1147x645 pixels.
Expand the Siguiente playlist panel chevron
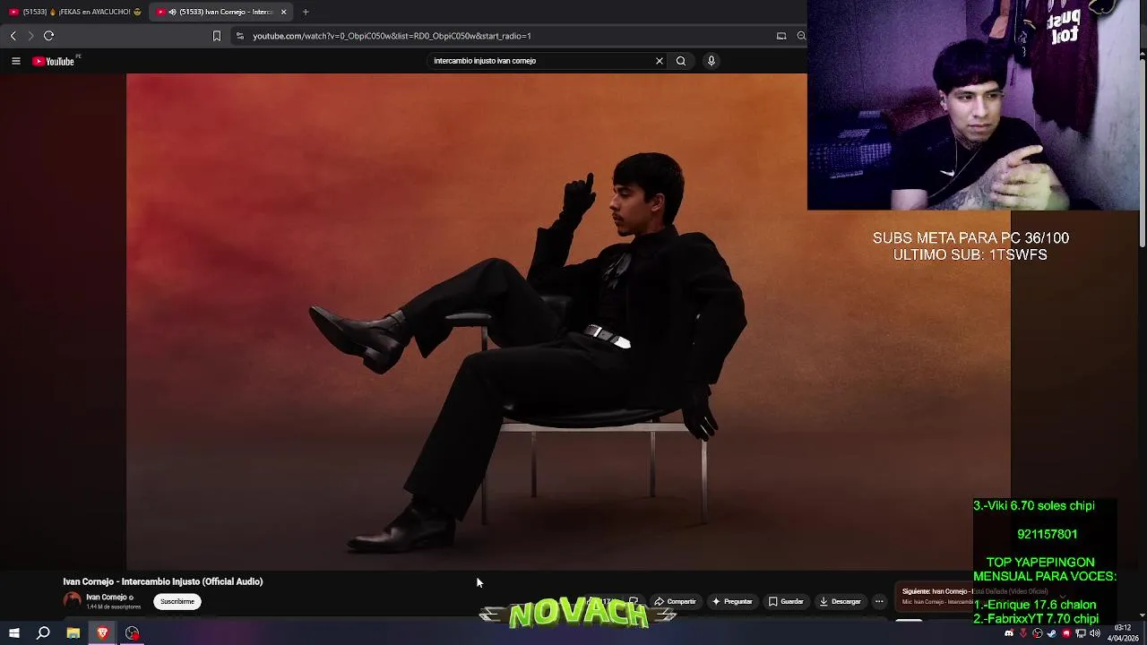tap(1063, 596)
